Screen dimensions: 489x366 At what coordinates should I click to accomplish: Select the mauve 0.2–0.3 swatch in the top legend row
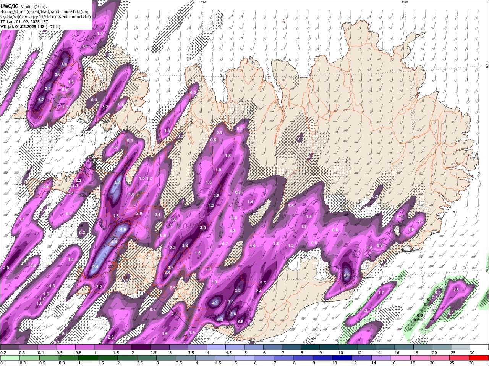10,347
